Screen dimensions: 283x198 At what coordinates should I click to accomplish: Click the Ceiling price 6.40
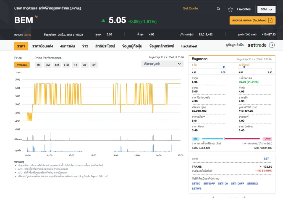(242, 130)
